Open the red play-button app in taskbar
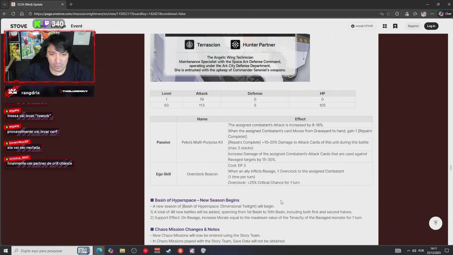The height and width of the screenshot is (255, 453). (145, 251)
